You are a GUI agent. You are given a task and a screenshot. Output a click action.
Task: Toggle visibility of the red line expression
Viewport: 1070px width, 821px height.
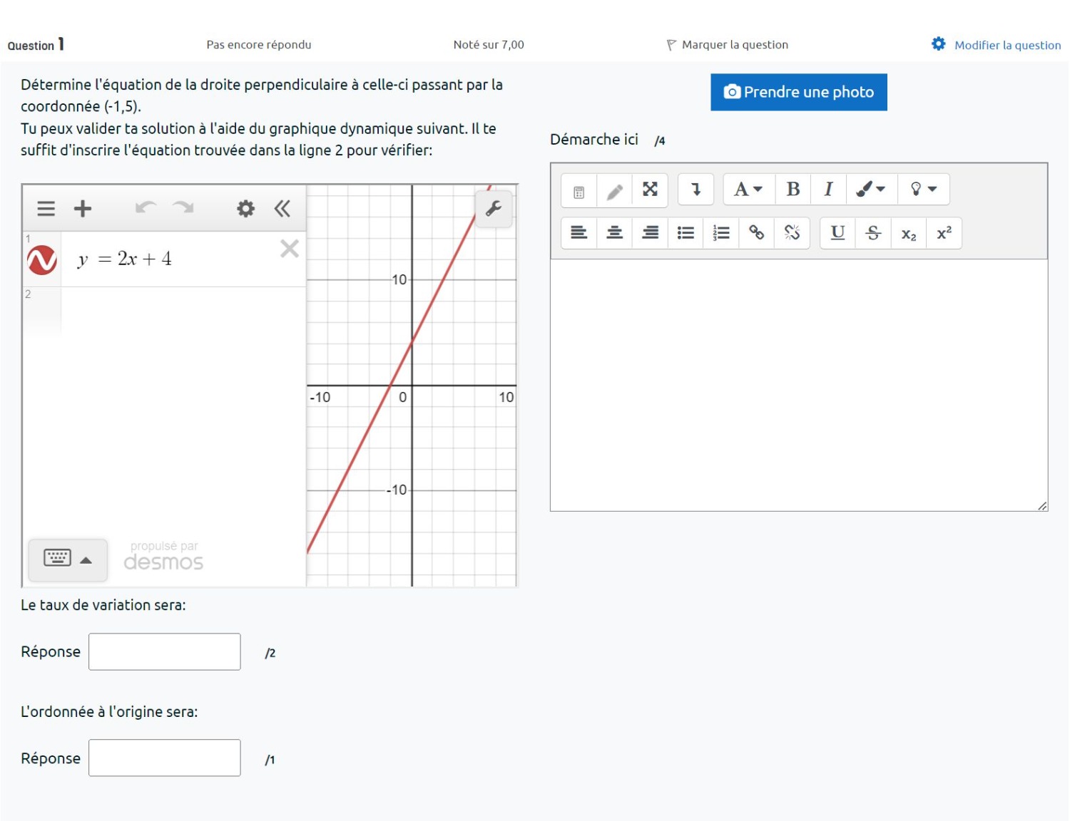point(42,260)
